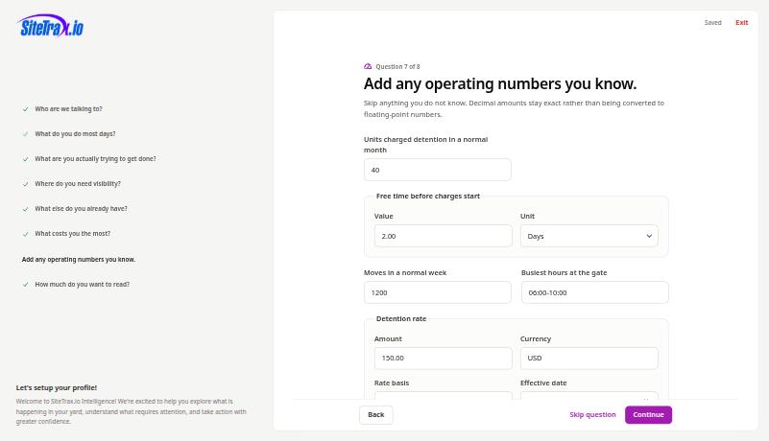Click Skip question link

point(592,414)
